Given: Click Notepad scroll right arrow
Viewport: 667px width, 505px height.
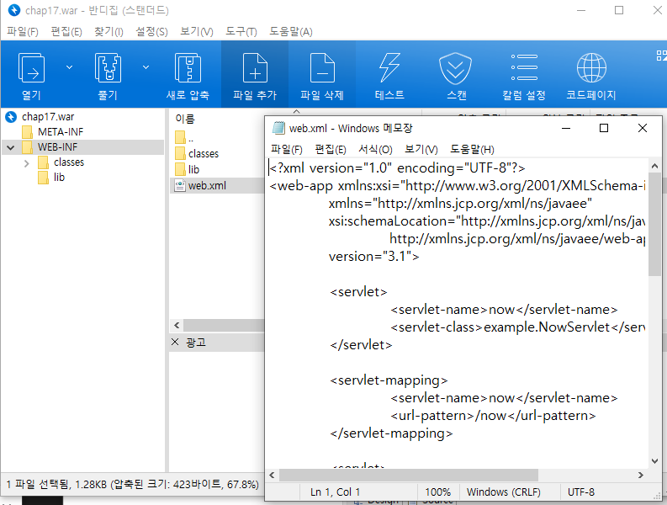Looking at the screenshot, I should pyautogui.click(x=641, y=475).
